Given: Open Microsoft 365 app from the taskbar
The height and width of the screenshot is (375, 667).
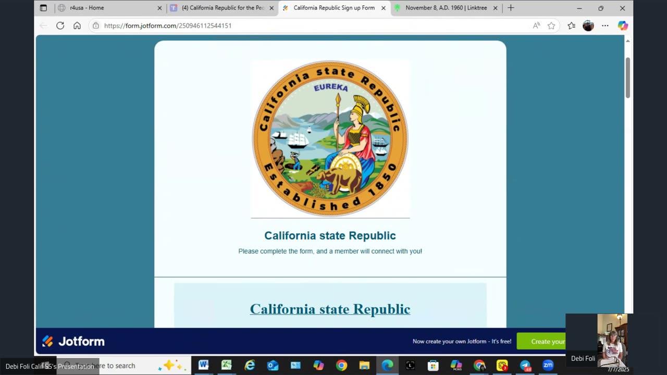Looking at the screenshot, I should click(x=456, y=366).
